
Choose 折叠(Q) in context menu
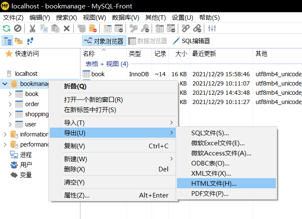click(x=113, y=86)
